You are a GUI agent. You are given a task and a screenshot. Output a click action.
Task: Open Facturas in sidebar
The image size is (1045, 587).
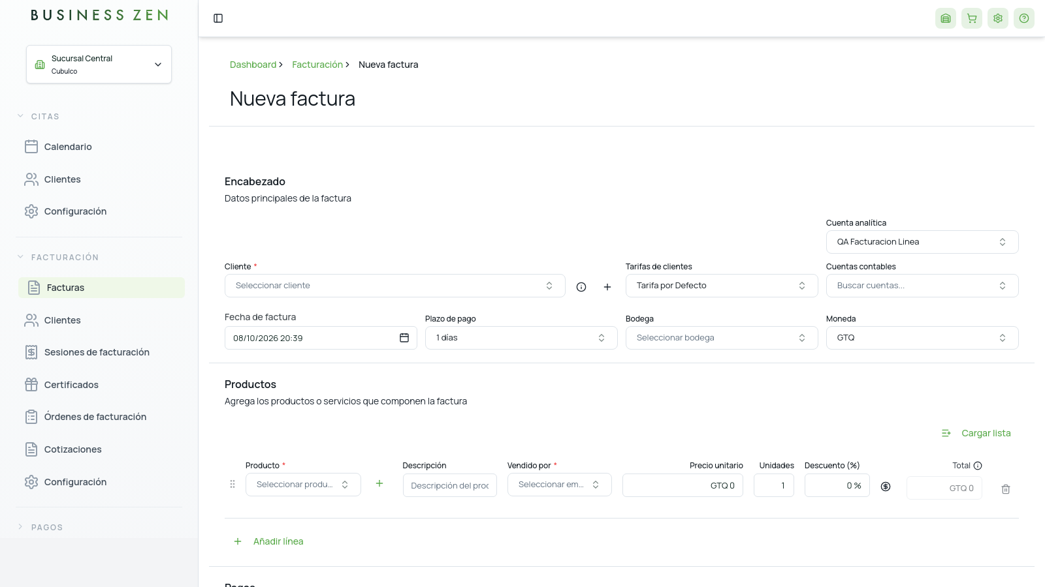[x=101, y=288]
